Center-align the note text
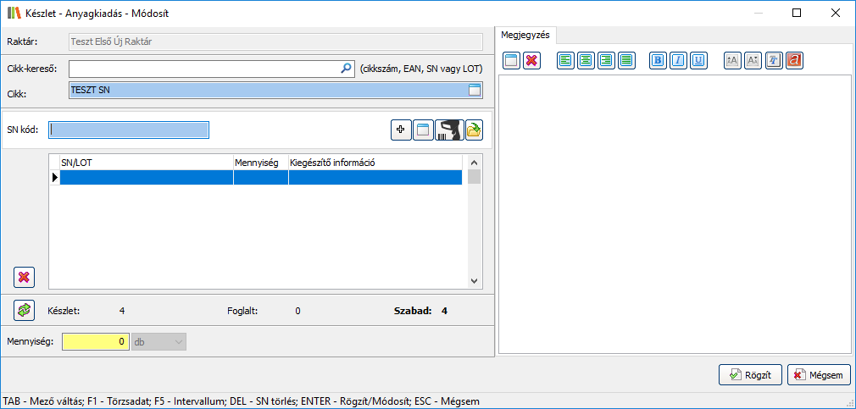The width and height of the screenshot is (856, 409). pyautogui.click(x=586, y=60)
